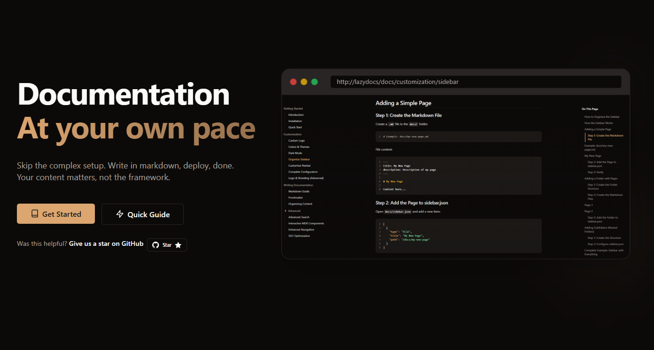Viewport: 654px width, 350px height.
Task: Click outline link 'Step 1: Create the Structure'
Action: pyautogui.click(x=604, y=238)
